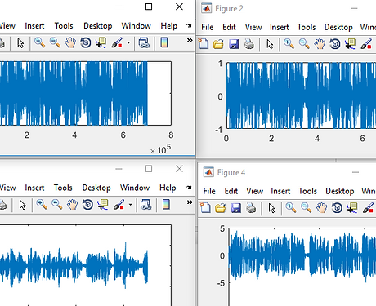Activate Zoom In tool in Figure 4
Image resolution: width=376 pixels, height=306 pixels.
click(x=291, y=208)
